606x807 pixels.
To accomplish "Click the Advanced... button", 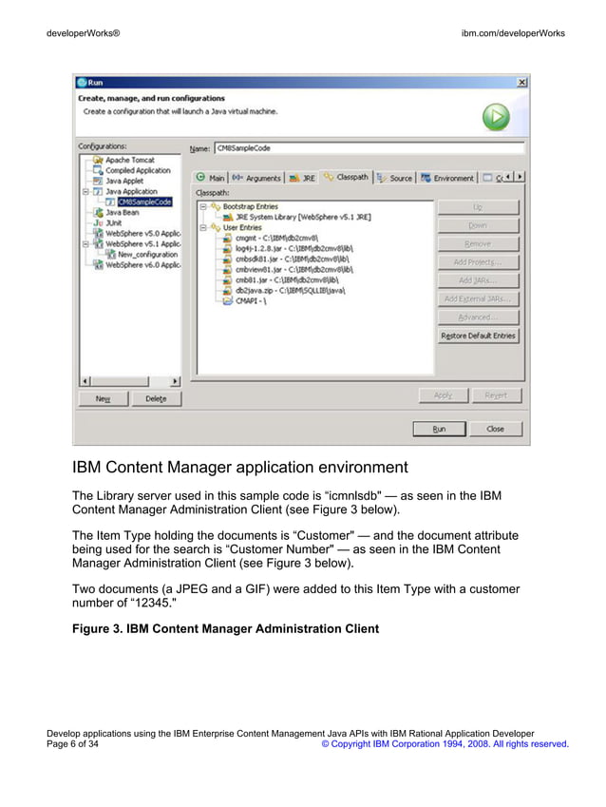I will click(x=479, y=317).
